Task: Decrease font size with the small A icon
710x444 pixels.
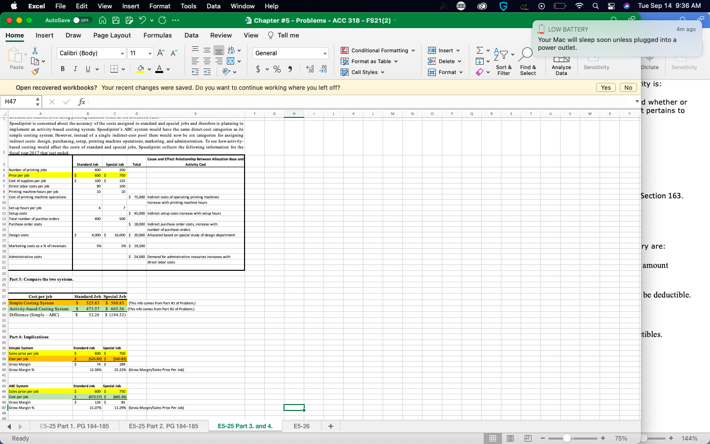Action: tap(174, 53)
